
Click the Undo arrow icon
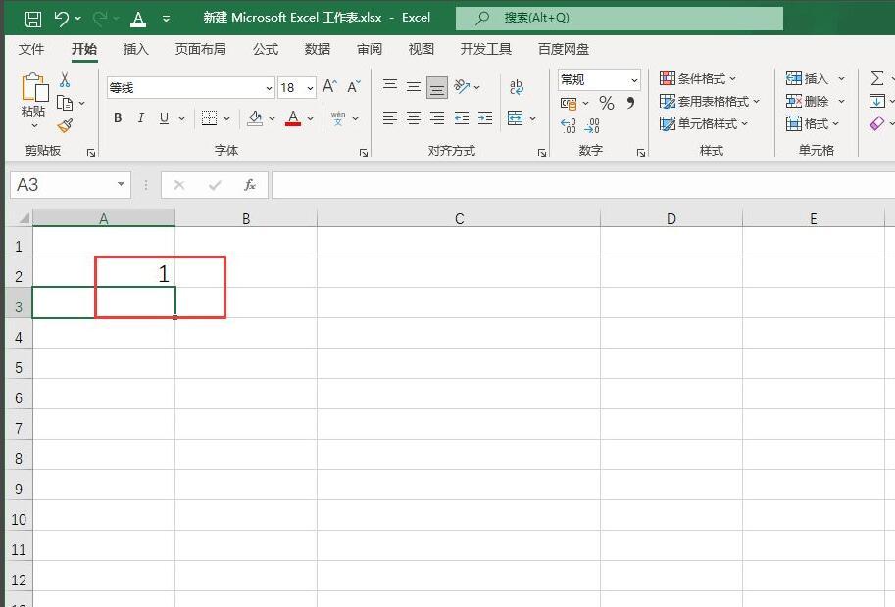(x=62, y=19)
